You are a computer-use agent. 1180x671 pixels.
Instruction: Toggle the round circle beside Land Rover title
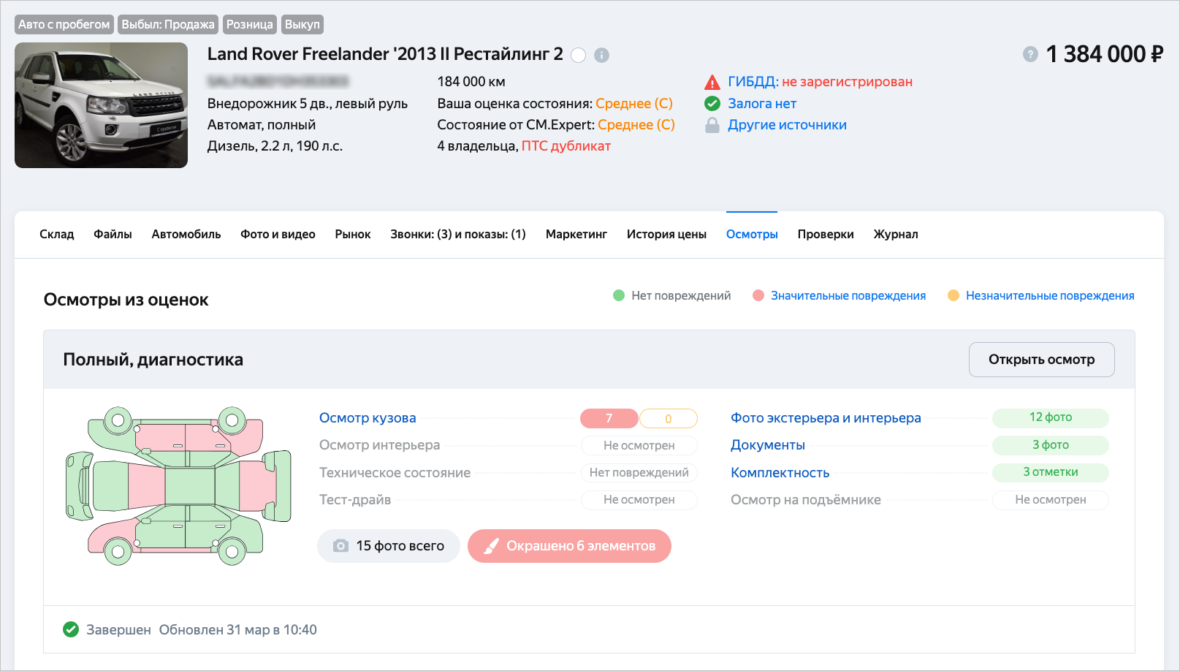578,55
